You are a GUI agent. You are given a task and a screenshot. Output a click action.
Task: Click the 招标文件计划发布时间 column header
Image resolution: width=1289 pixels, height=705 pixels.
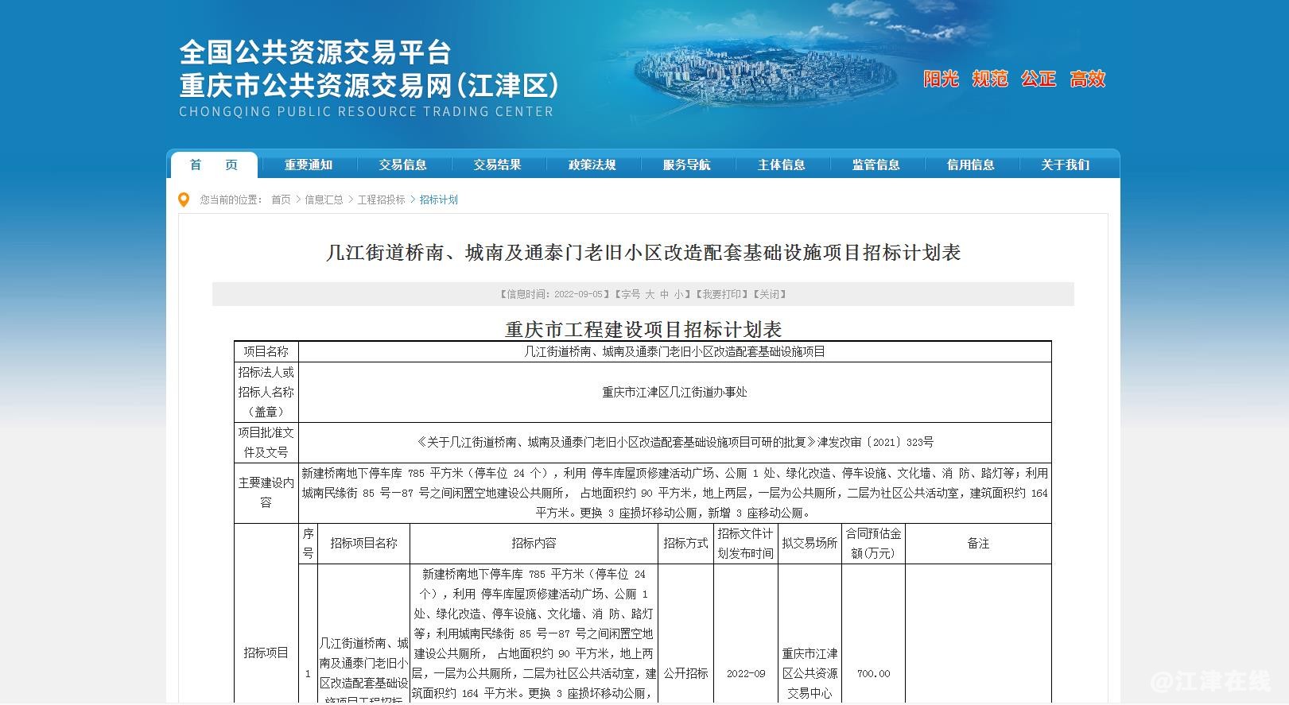(x=745, y=544)
